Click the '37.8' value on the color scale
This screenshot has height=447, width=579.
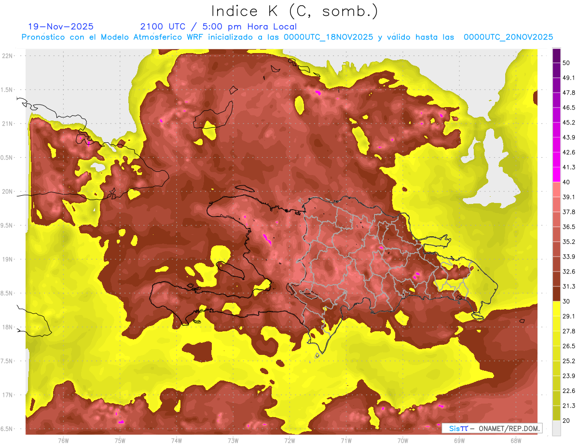click(568, 212)
